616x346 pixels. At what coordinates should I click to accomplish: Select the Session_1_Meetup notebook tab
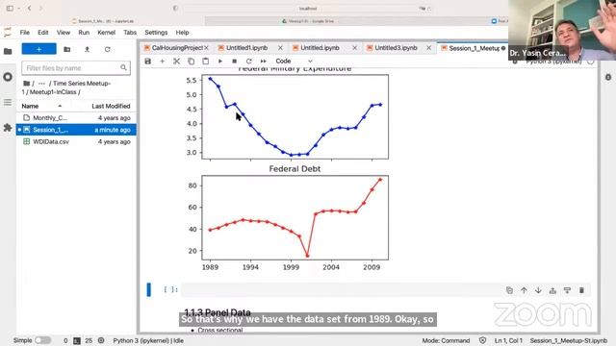tap(474, 48)
